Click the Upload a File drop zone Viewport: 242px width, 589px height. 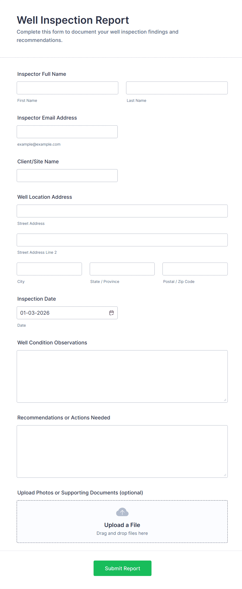tap(122, 521)
